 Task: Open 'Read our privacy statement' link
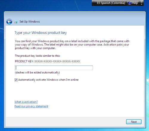click(31, 106)
